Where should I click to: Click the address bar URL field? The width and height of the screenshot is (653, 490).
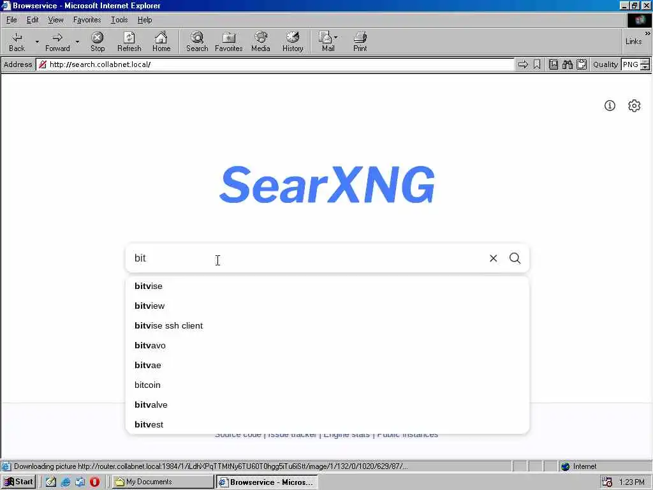click(275, 64)
